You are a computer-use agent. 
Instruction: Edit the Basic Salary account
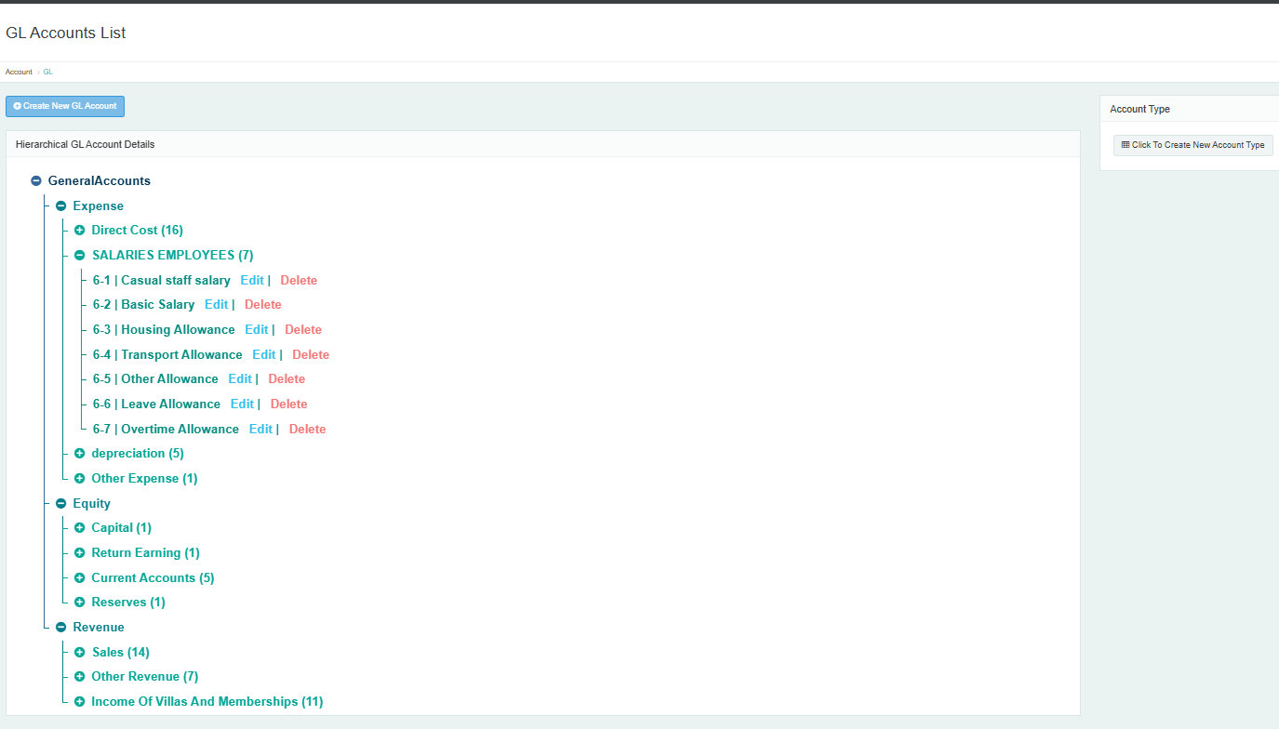[216, 305]
